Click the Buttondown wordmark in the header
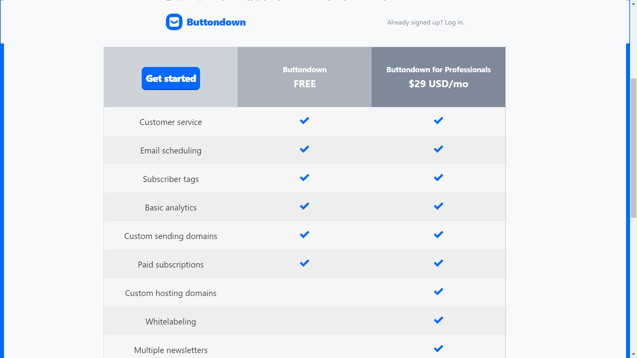 (216, 22)
